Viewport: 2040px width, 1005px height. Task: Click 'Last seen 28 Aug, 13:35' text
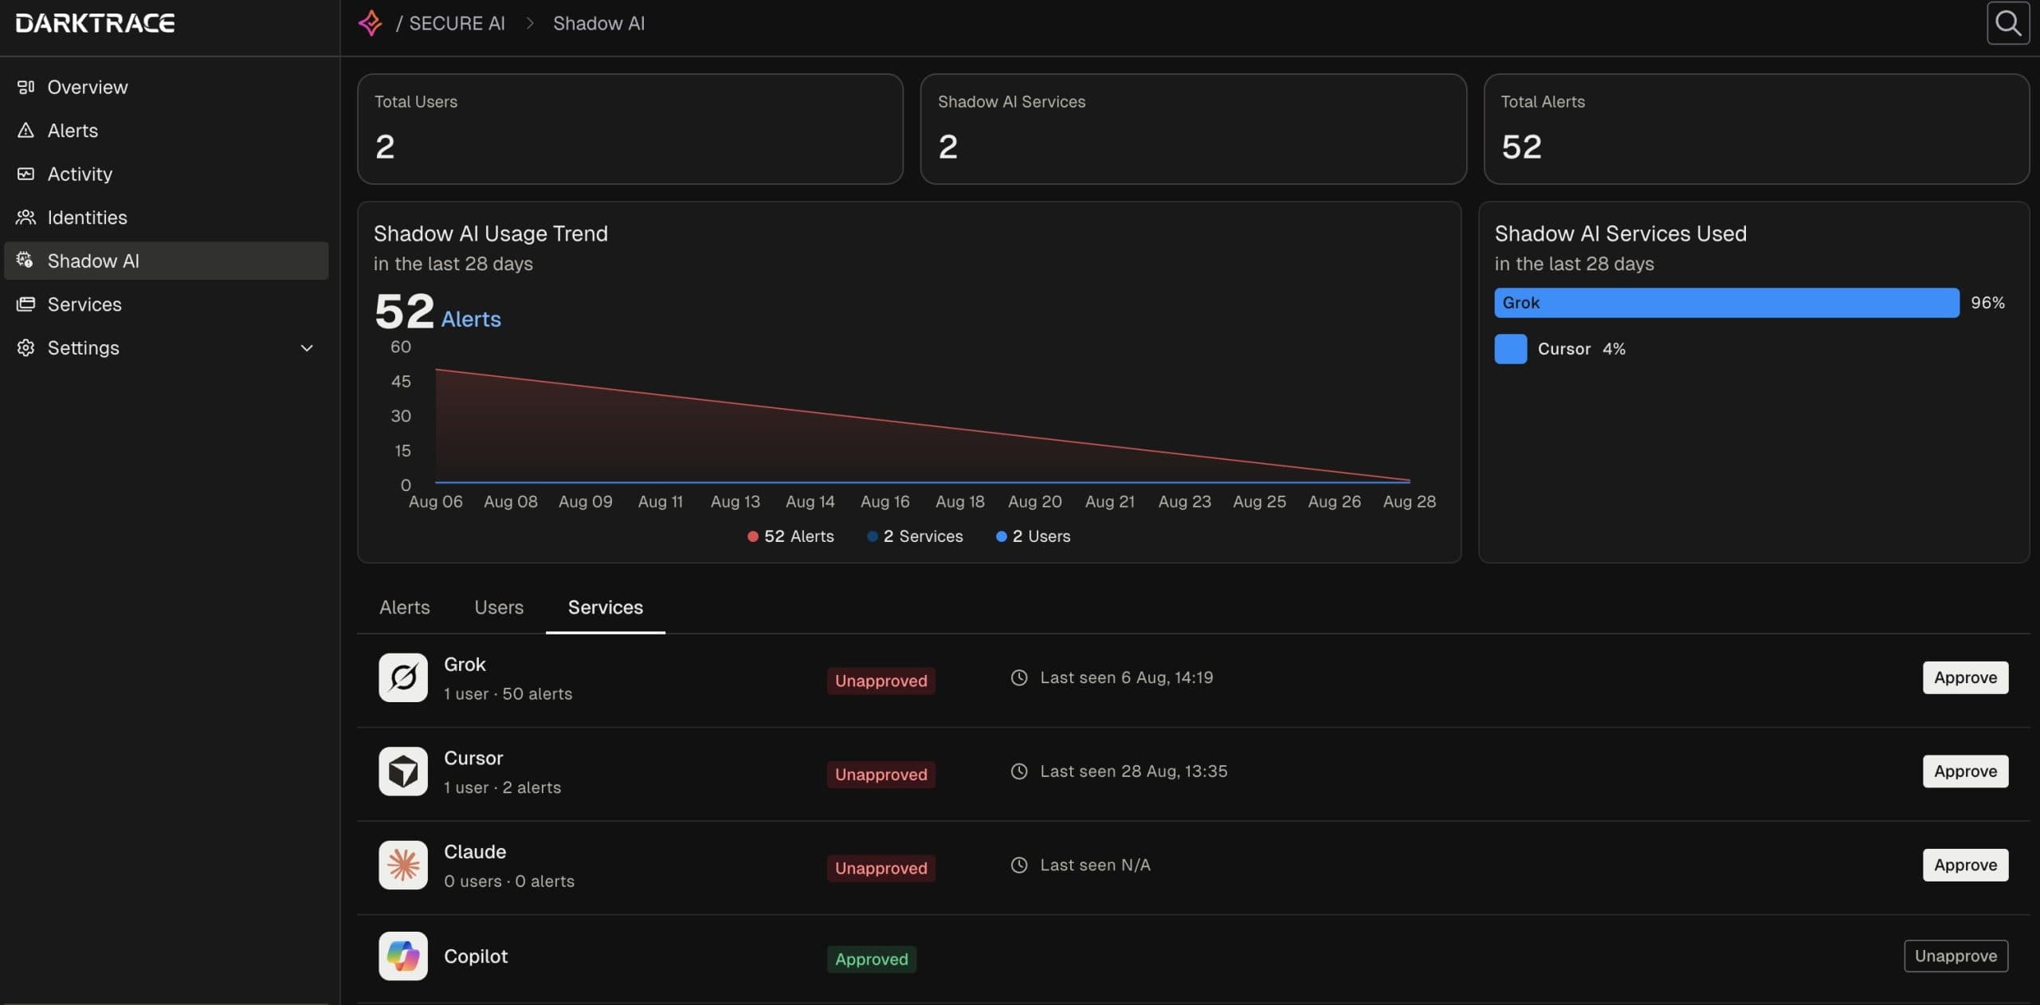(x=1133, y=771)
